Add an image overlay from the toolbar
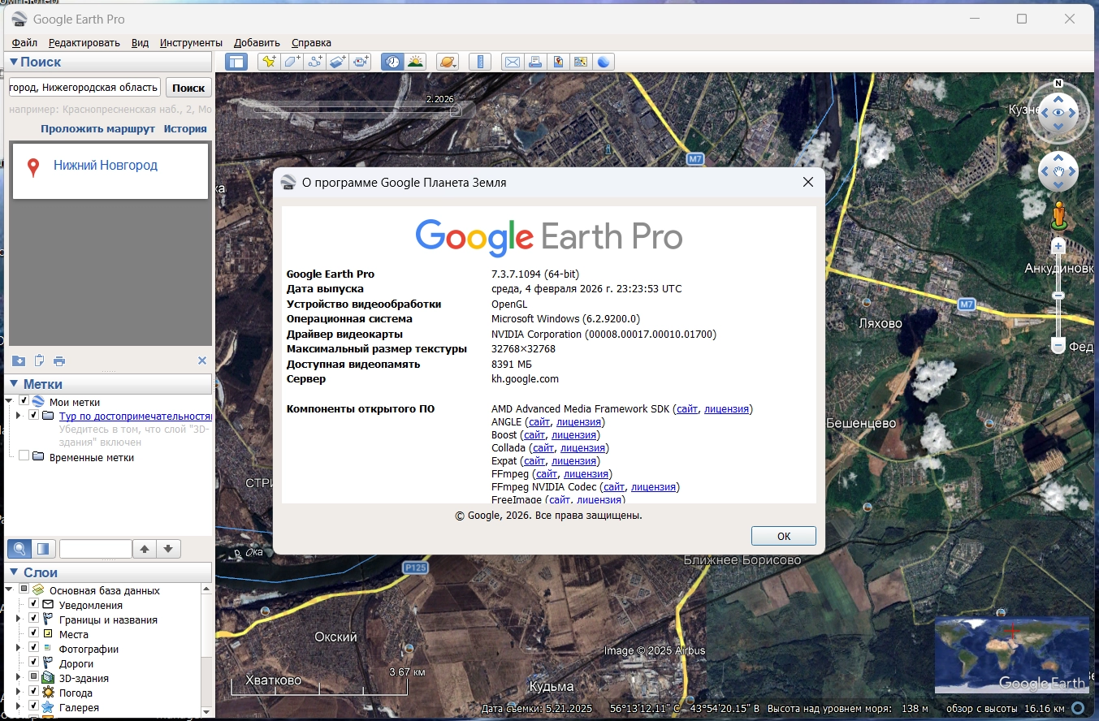This screenshot has width=1099, height=721. pyautogui.click(x=338, y=62)
